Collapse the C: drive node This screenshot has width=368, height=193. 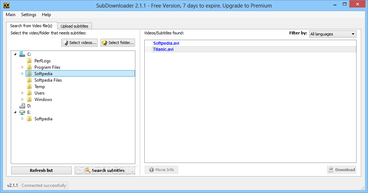(x=15, y=54)
